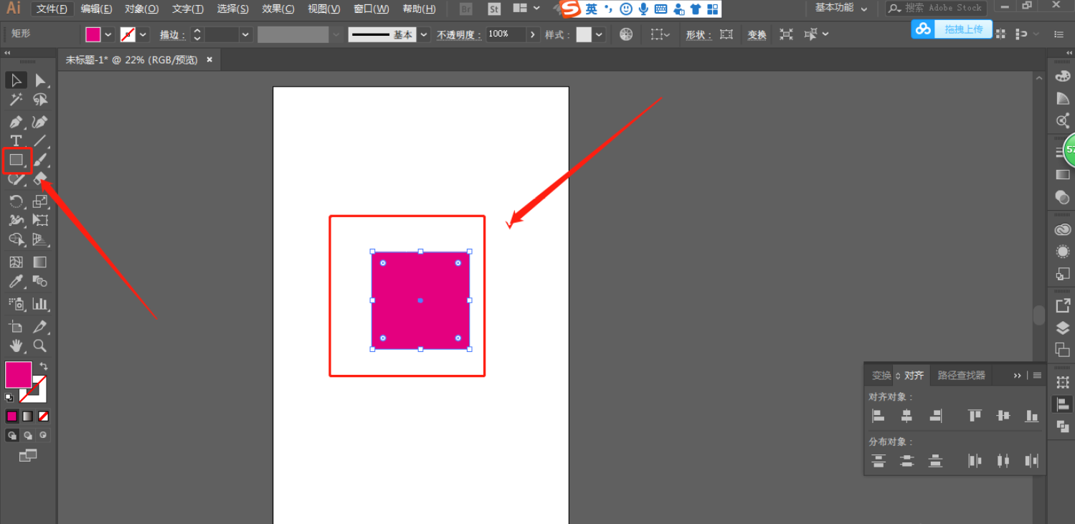Enable Draw Normal mode
The image size is (1075, 524).
tap(11, 435)
